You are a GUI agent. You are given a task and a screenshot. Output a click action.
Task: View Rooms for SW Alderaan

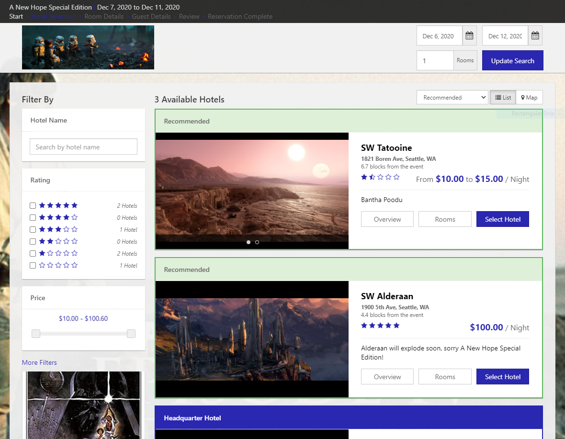point(445,376)
